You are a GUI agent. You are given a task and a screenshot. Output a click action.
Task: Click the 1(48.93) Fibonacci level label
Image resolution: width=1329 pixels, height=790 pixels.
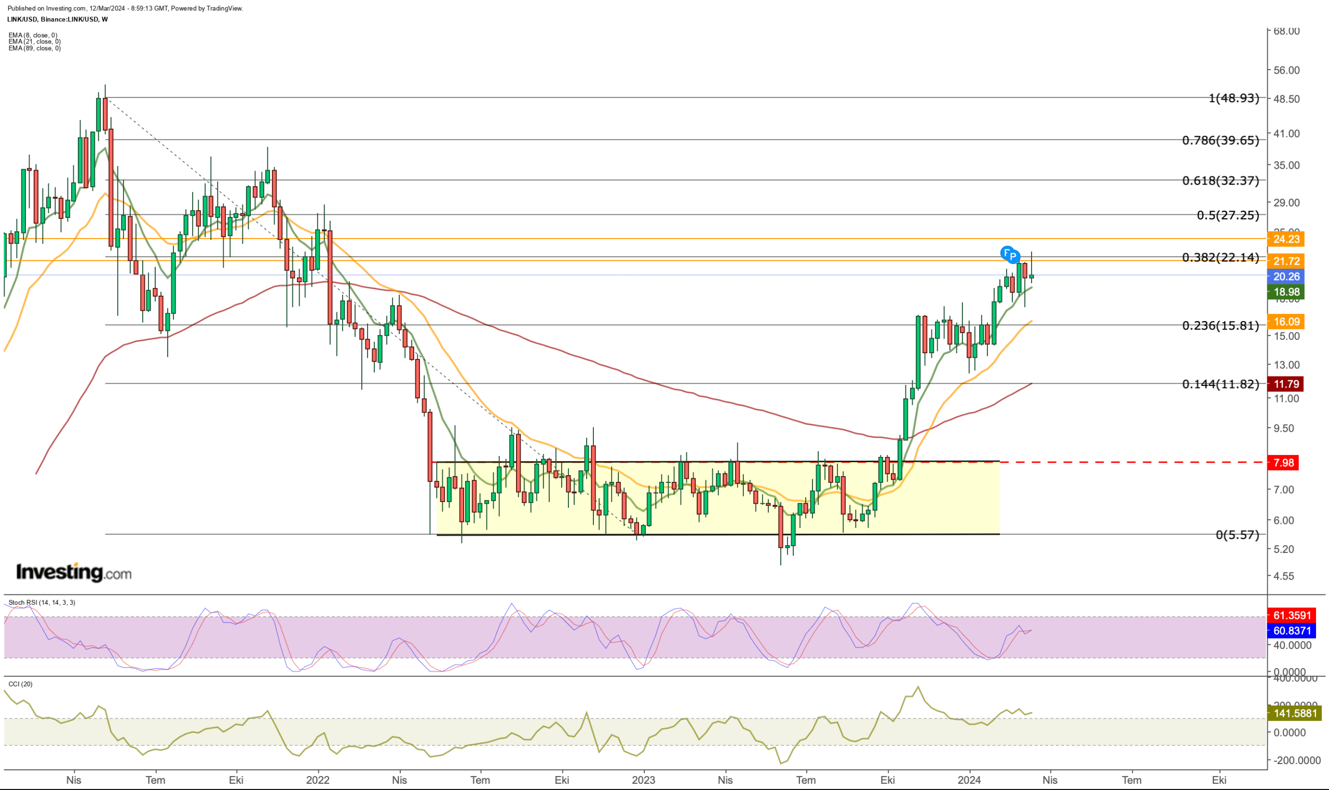[x=1233, y=98]
